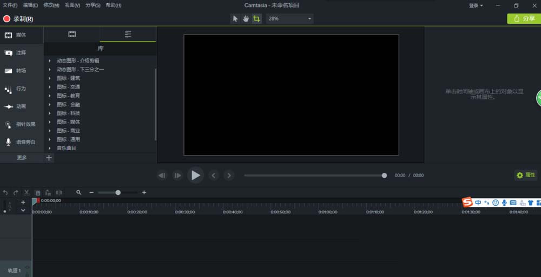
Task: Open the 转场 transitions panel
Action: pos(21,71)
